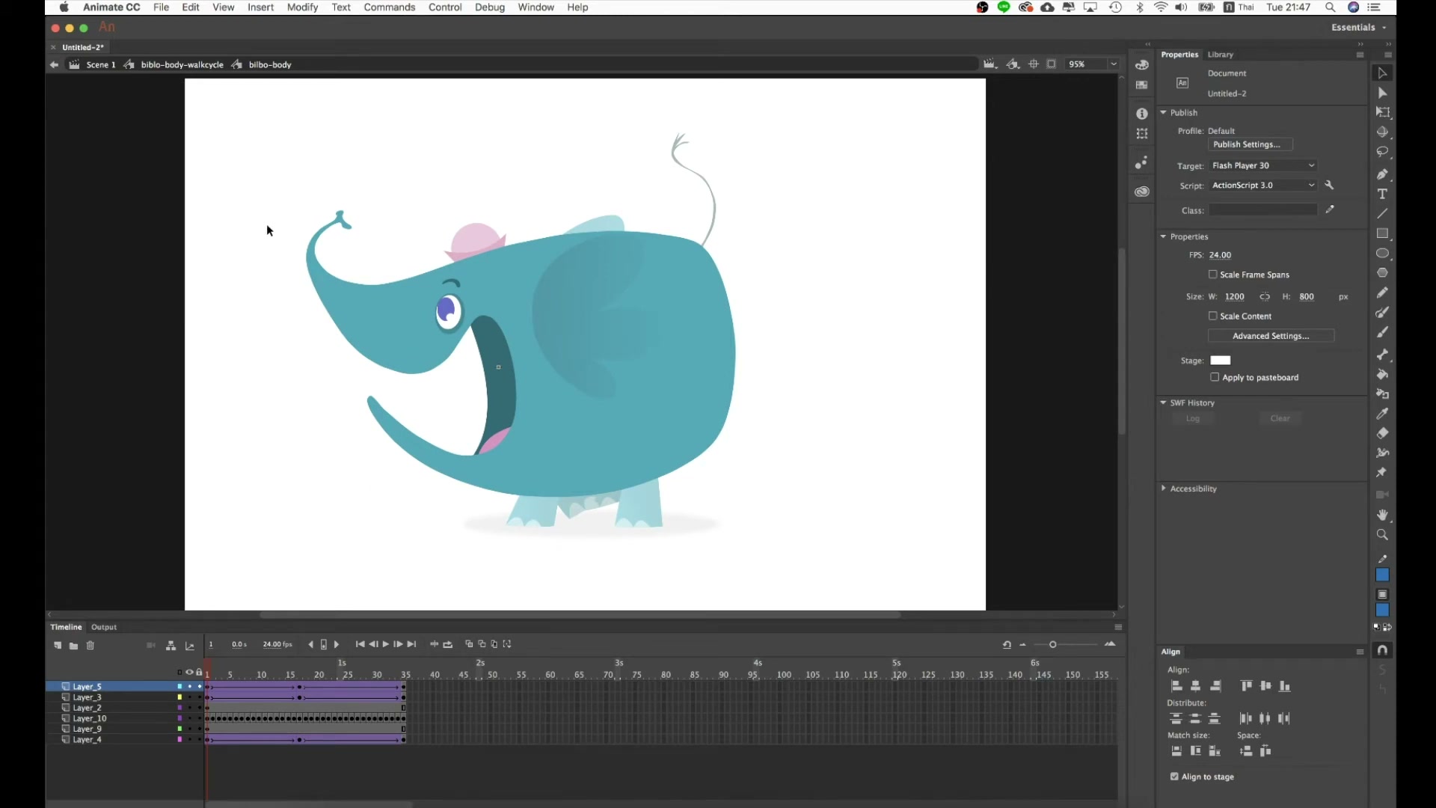The image size is (1436, 808).
Task: Uncheck Align to stage option
Action: point(1174,777)
